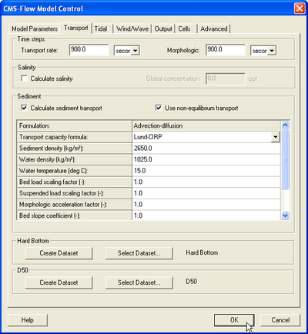
Task: Expand Transport capacity formula dropdown
Action: pos(275,137)
